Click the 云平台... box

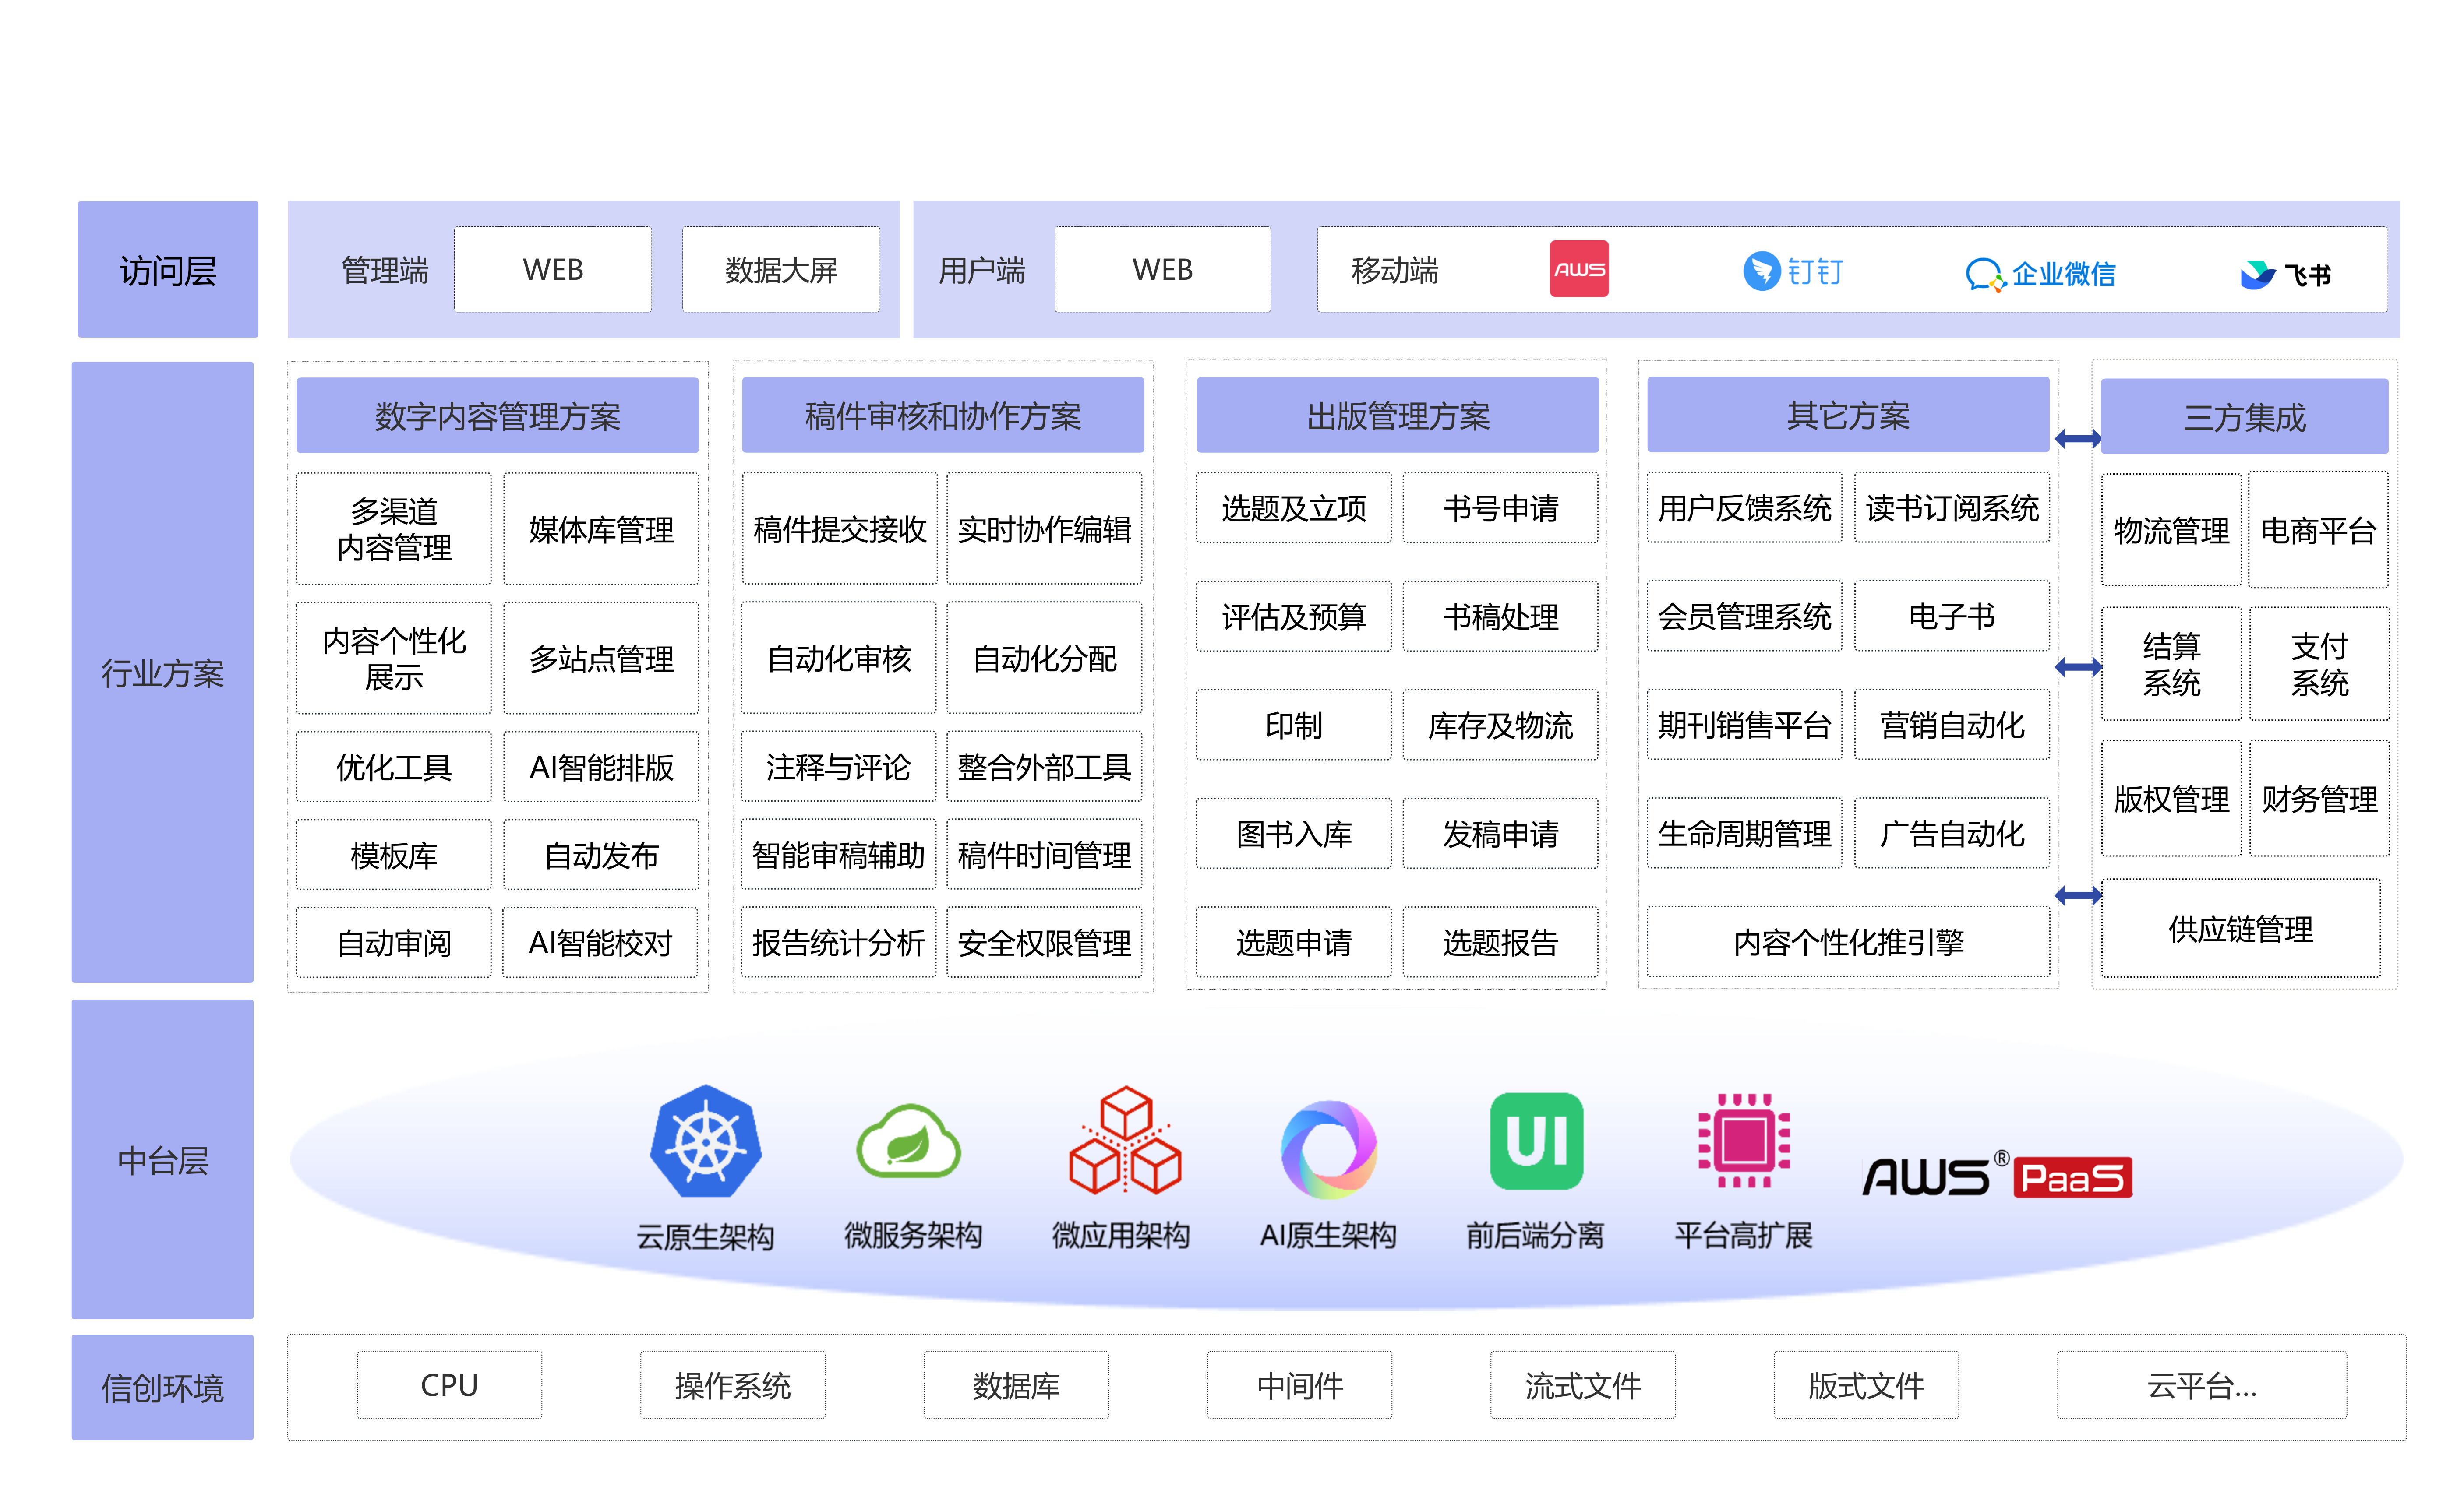tap(2202, 1384)
